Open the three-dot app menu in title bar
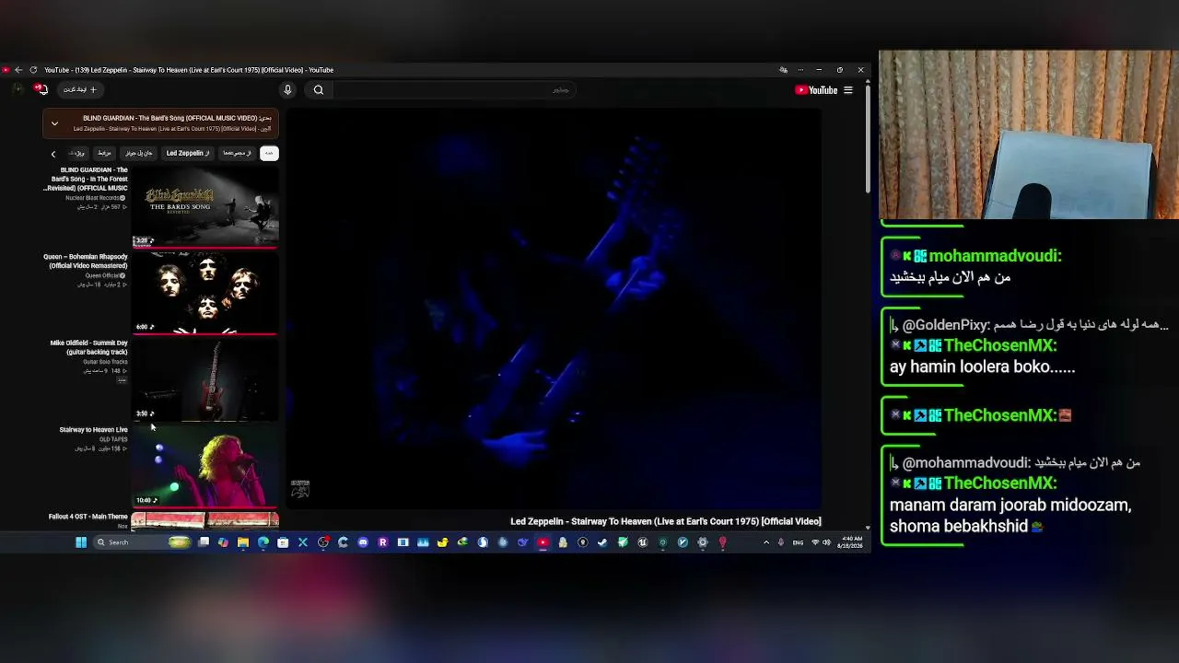Screen dimensions: 1179x663 coord(800,70)
